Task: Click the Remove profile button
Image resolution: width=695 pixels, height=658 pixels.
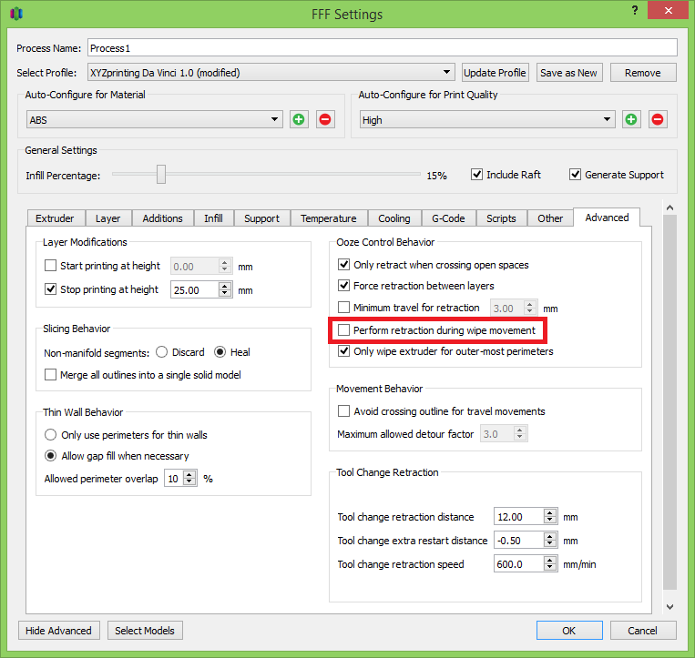Action: 643,73
